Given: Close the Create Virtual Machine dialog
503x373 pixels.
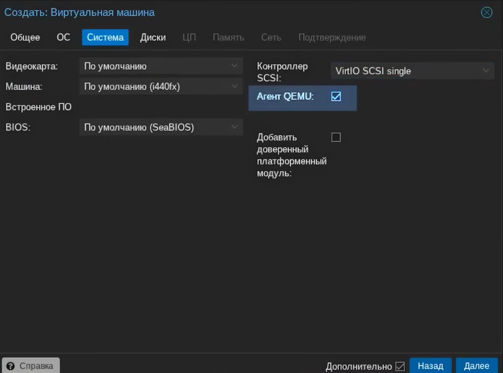Looking at the screenshot, I should click(x=487, y=13).
